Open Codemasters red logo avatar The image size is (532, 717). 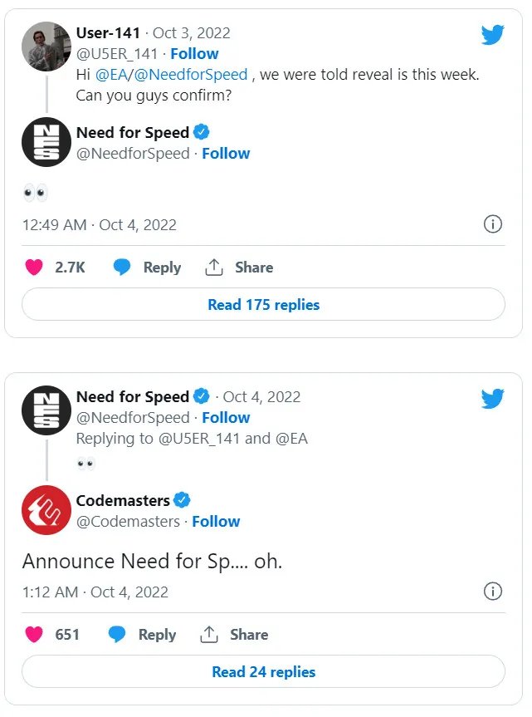pos(46,510)
